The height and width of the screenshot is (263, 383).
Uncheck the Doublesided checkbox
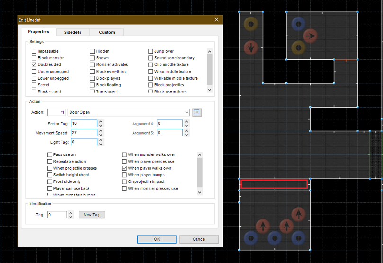[x=34, y=64]
